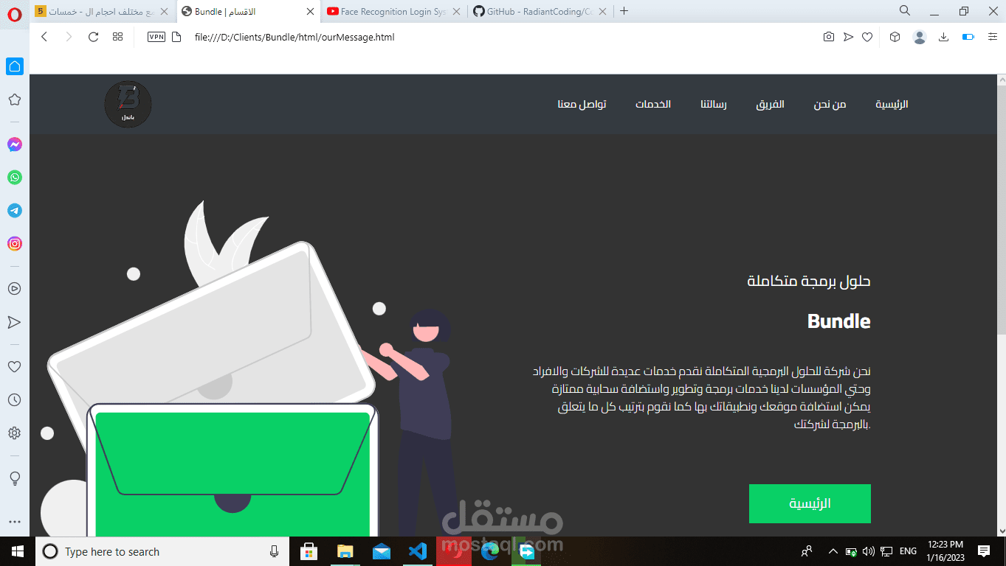Open Settings gear in the sidebar
Screen dimensions: 1006x566
14,433
